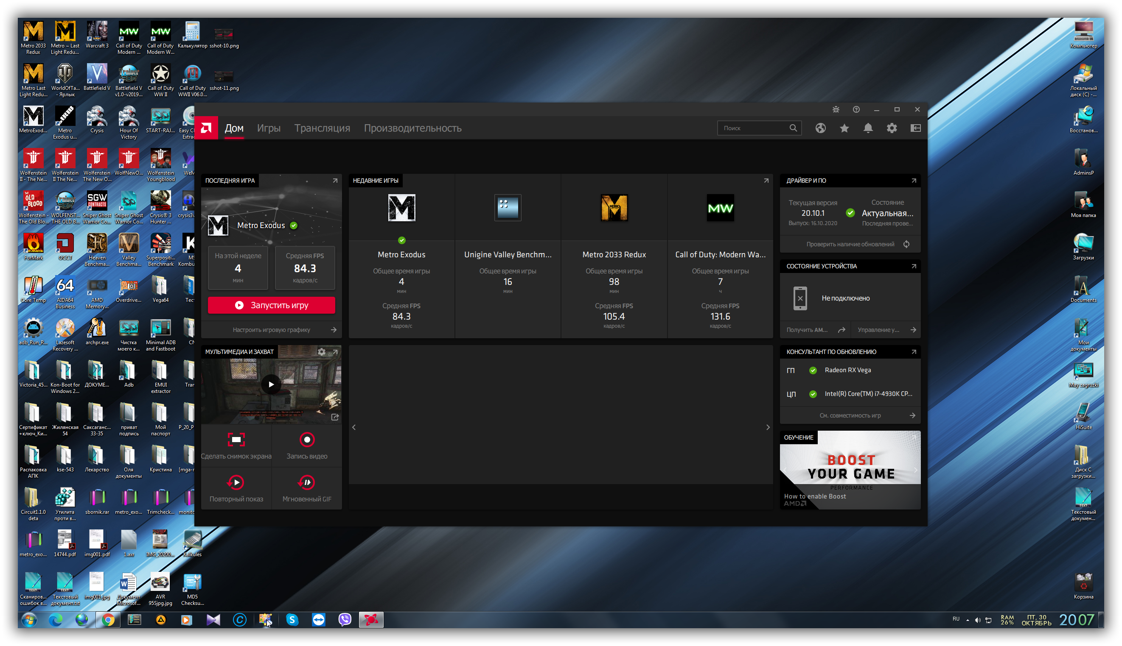Image resolution: width=1122 pixels, height=646 pixels.
Task: Click the favorites star icon
Action: [844, 128]
